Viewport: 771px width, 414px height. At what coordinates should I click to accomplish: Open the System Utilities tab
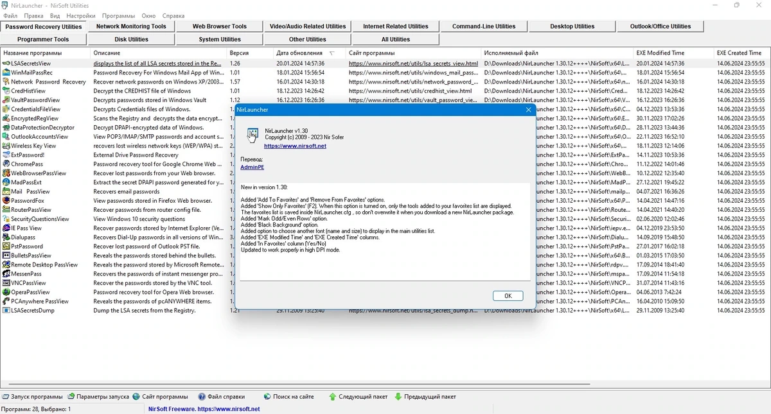[220, 39]
